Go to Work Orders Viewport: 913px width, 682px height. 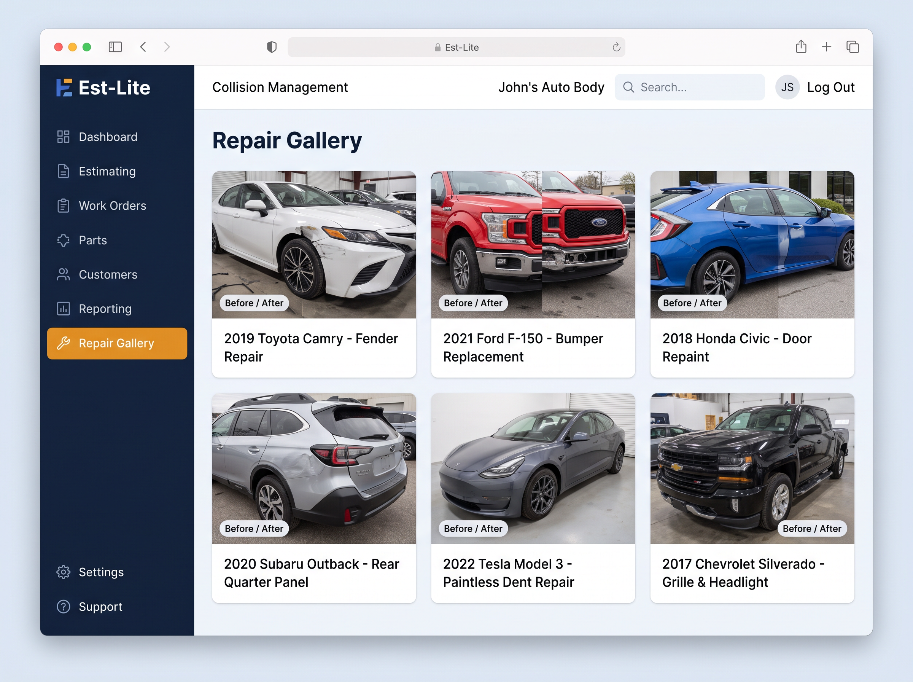coord(117,206)
